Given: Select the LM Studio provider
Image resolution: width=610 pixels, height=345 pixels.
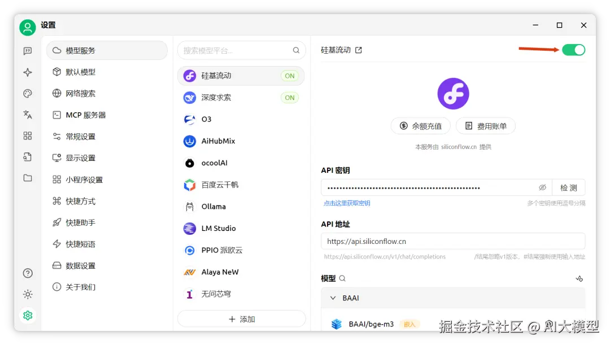Looking at the screenshot, I should [241, 228].
